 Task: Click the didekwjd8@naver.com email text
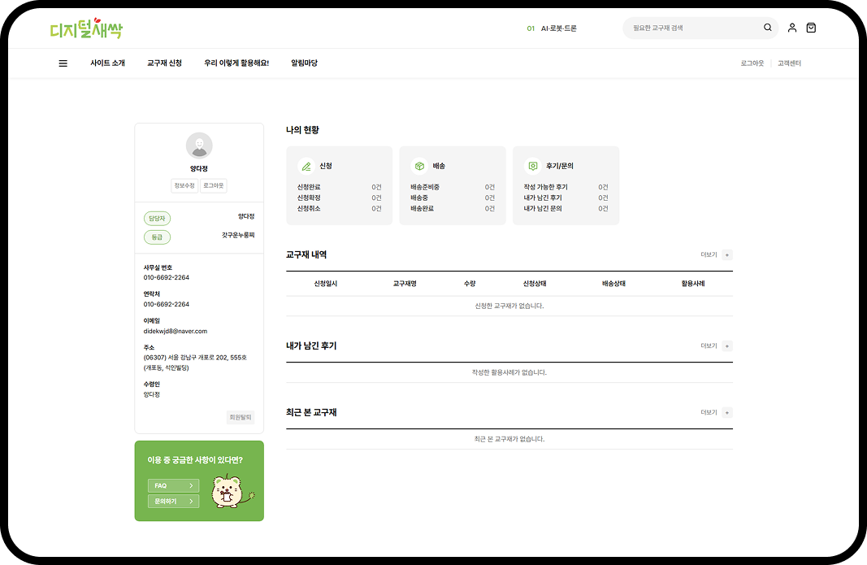(176, 332)
